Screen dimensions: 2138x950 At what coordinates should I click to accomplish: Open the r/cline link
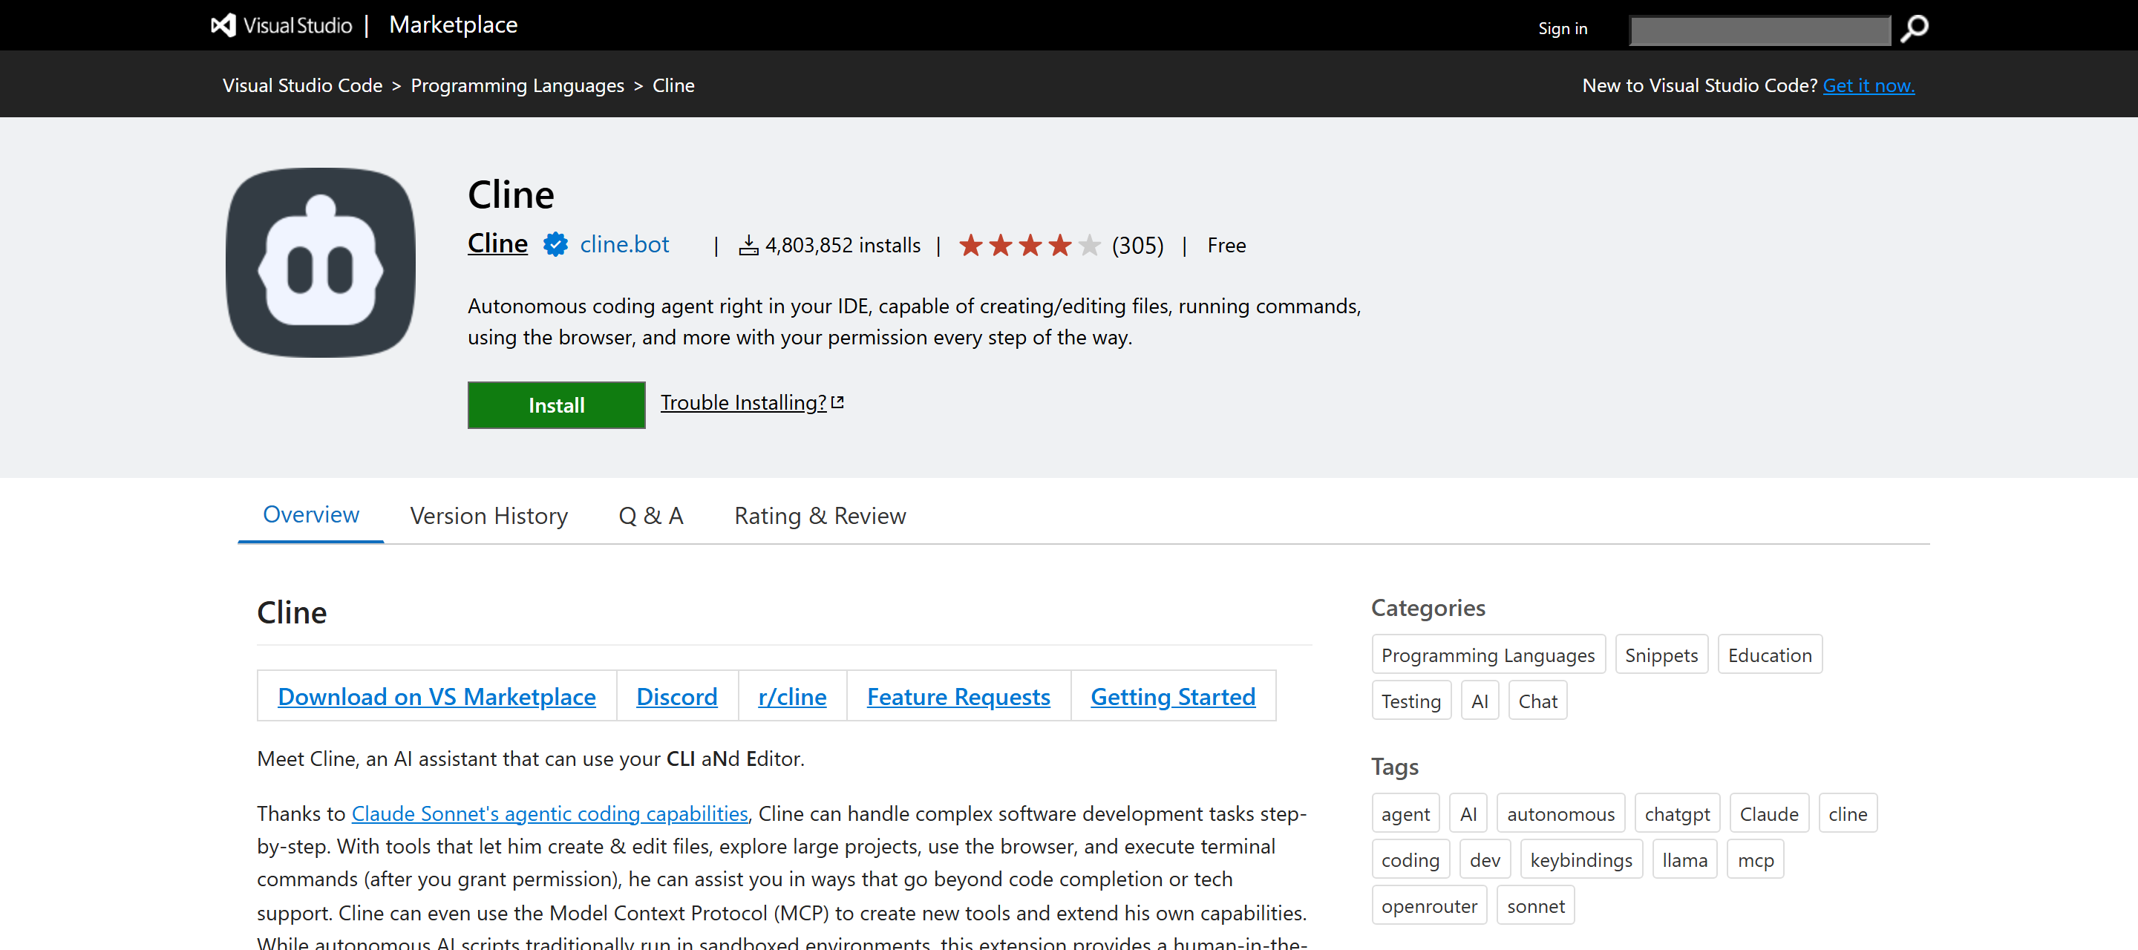792,696
